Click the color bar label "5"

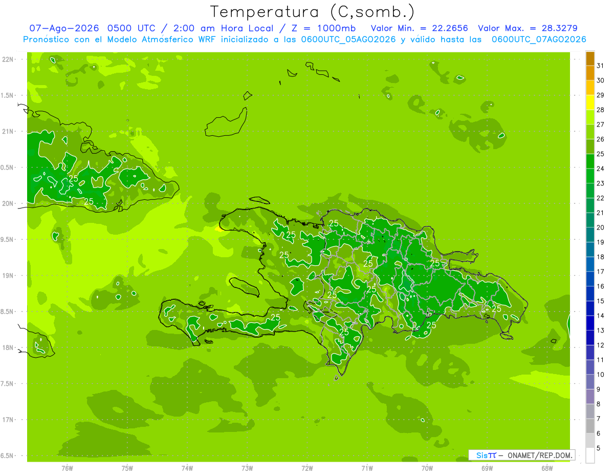point(599,448)
